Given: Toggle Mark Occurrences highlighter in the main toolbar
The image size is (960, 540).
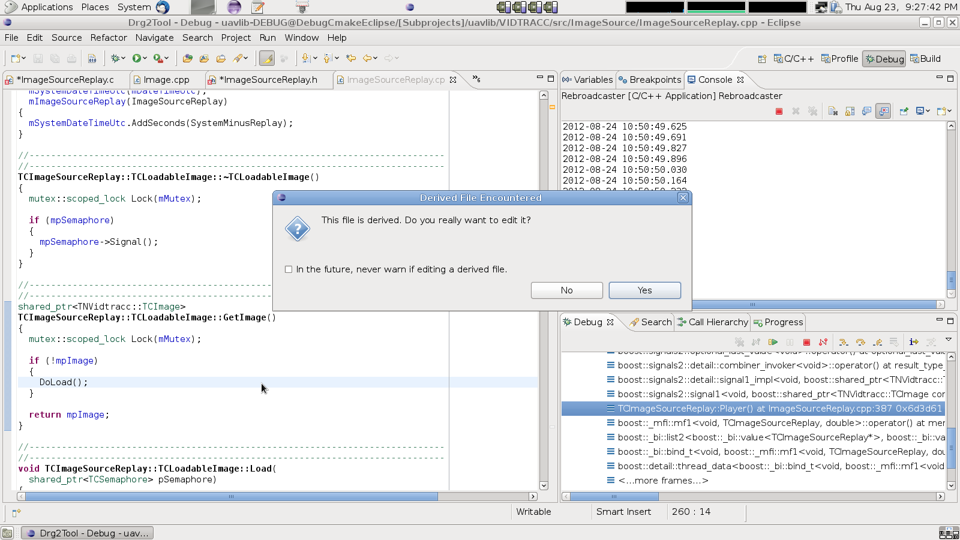Looking at the screenshot, I should pos(267,58).
